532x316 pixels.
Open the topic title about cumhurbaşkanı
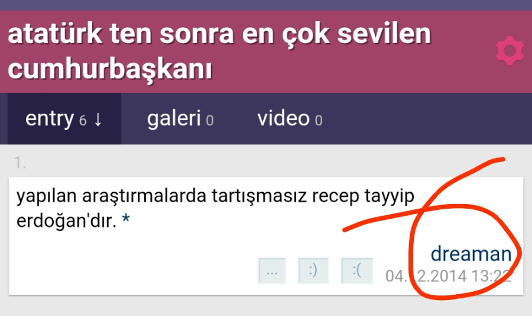[x=219, y=51]
